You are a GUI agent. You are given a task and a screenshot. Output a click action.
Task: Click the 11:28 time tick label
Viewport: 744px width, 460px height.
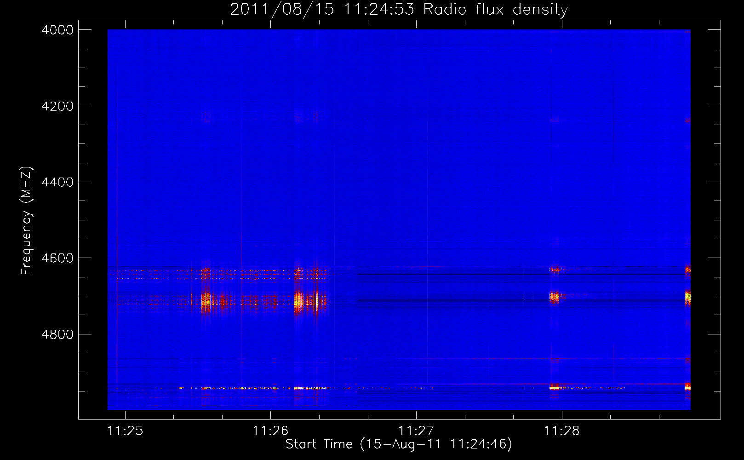point(562,431)
